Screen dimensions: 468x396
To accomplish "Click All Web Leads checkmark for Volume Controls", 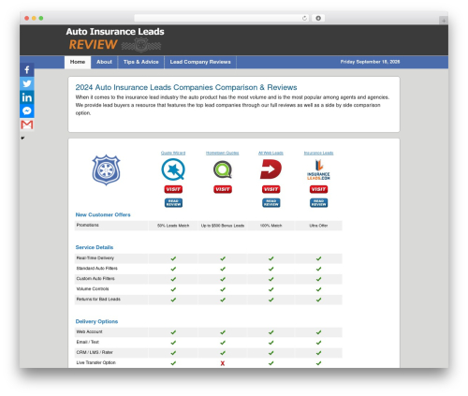I will coord(271,289).
